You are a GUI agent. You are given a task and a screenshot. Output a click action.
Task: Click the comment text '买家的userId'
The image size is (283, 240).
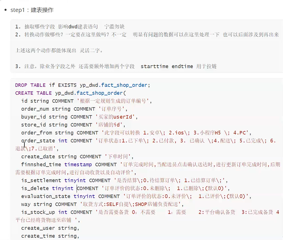(x=115, y=117)
